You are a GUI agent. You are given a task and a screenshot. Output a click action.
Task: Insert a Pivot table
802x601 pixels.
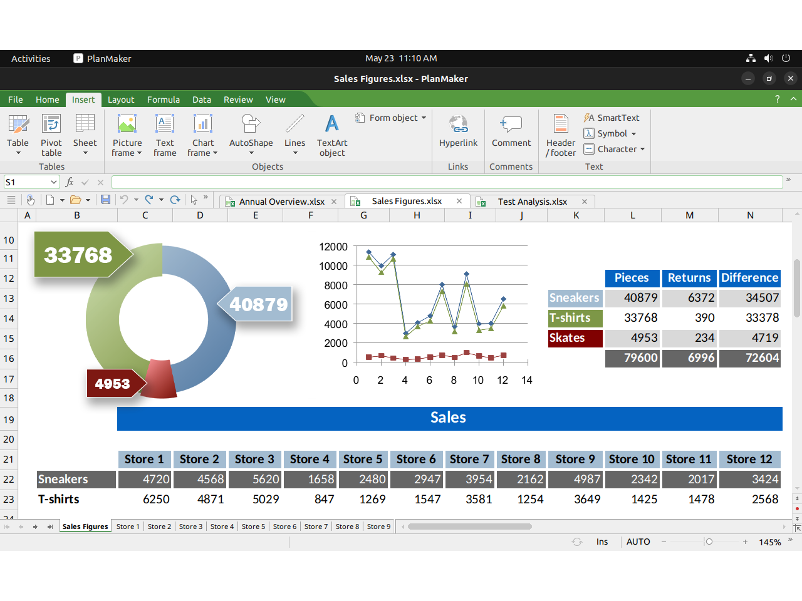pyautogui.click(x=51, y=135)
